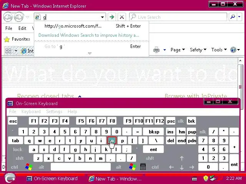The height and width of the screenshot is (184, 246).
Task: Click the tab key on on-screen keyboard
Action: [x=15, y=141]
